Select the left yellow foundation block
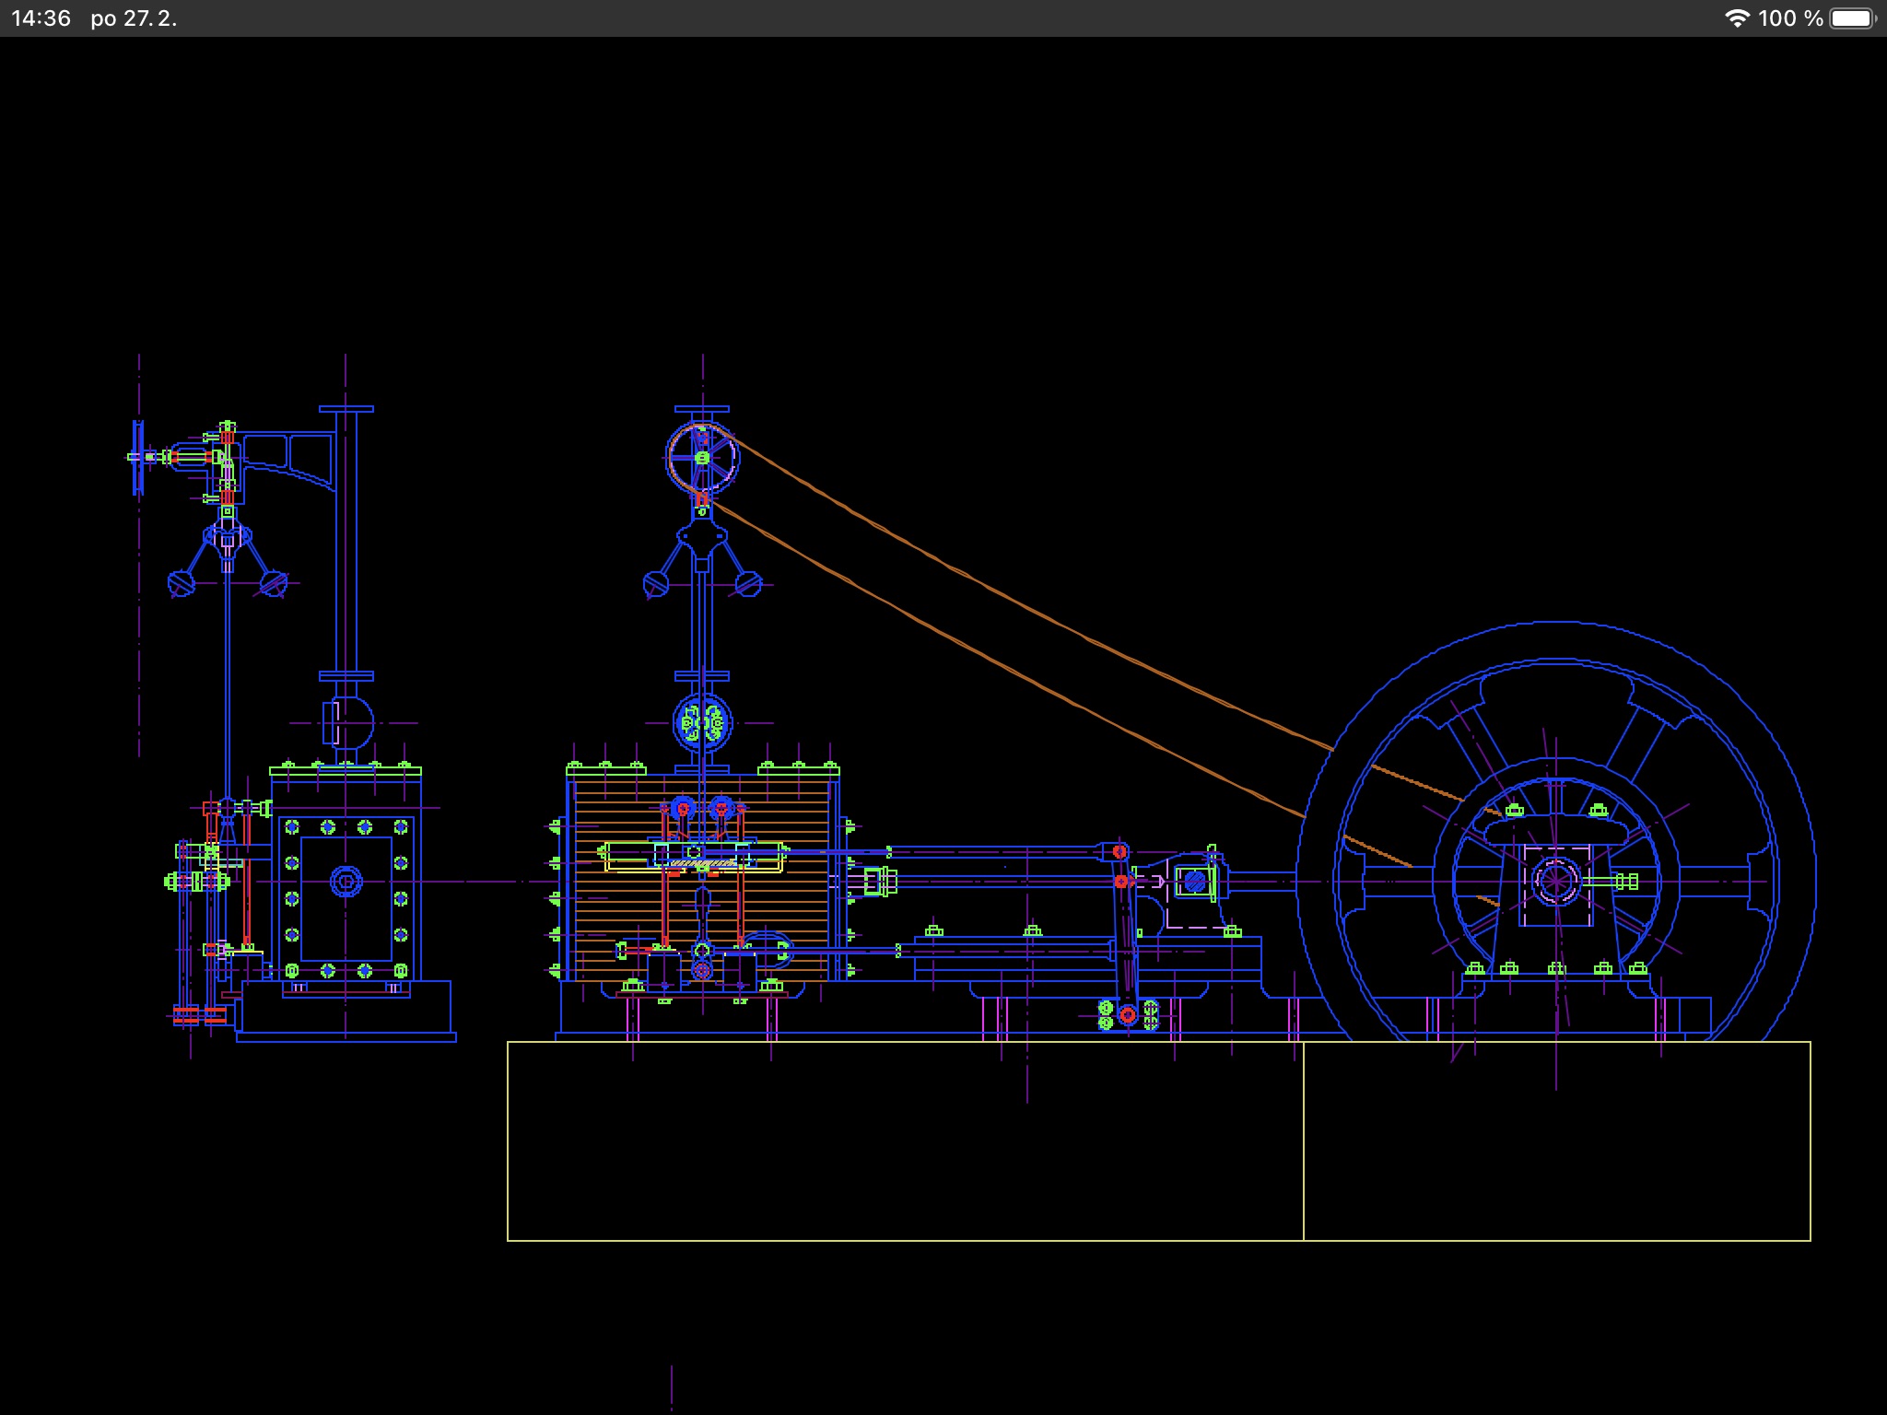This screenshot has height=1415, width=1887. coord(905,1140)
